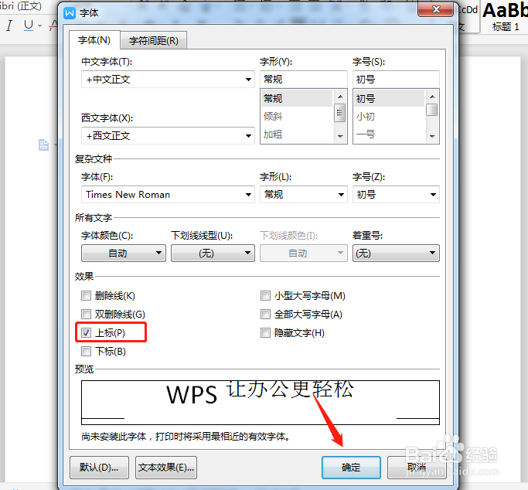Select 一号 in the font size list
Screen dimensions: 528x490
click(x=390, y=134)
